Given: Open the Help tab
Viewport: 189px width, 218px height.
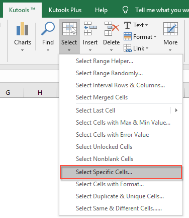Looking at the screenshot, I should 101,10.
